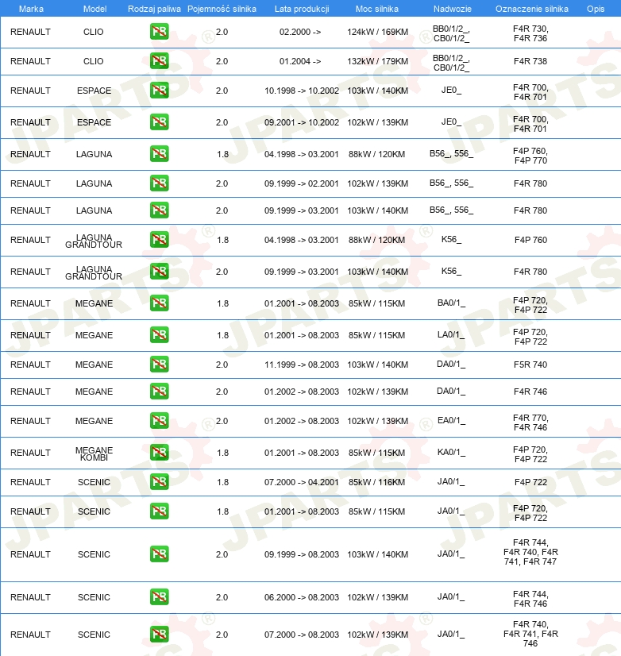The height and width of the screenshot is (656, 621).
Task: Click the fuel icon in the SCENIC 85kW / 116KM row
Action: click(159, 482)
